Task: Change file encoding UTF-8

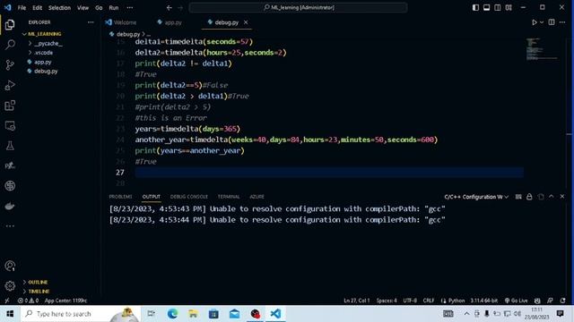Action: pos(410,301)
